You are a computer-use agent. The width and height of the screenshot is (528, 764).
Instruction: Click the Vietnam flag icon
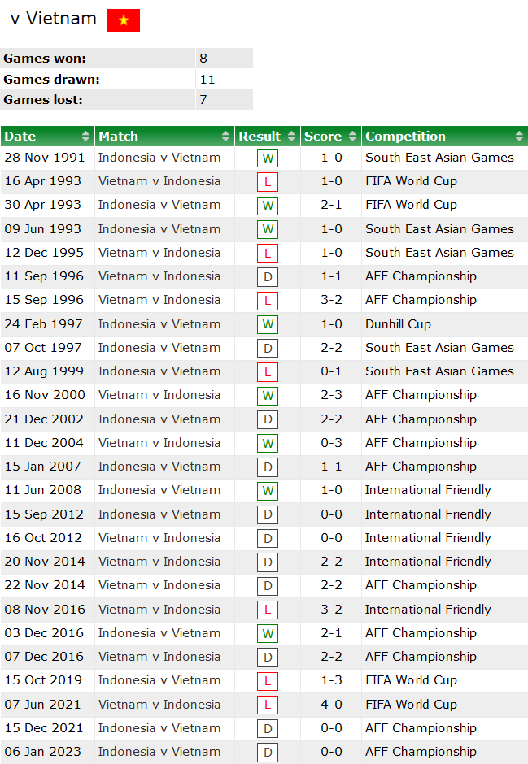coord(124,20)
